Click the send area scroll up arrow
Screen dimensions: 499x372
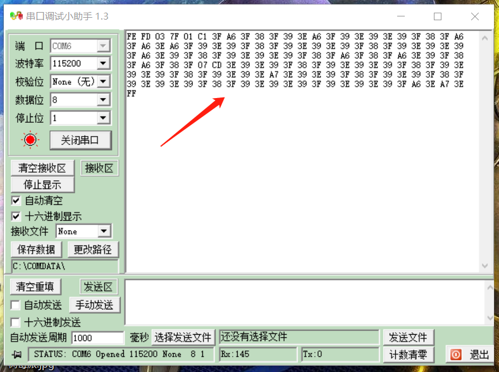click(490, 287)
